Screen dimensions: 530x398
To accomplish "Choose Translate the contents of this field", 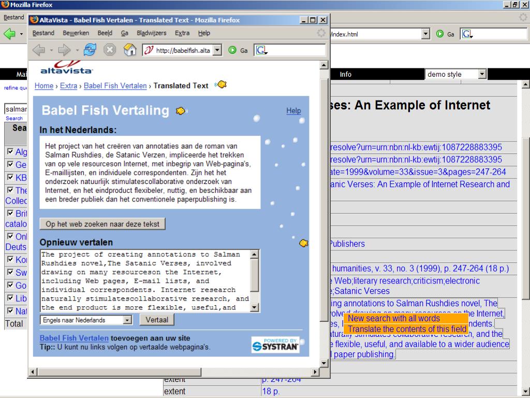I will (407, 329).
